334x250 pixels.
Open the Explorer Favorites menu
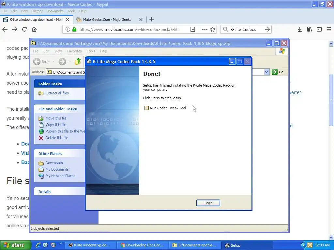click(x=74, y=51)
